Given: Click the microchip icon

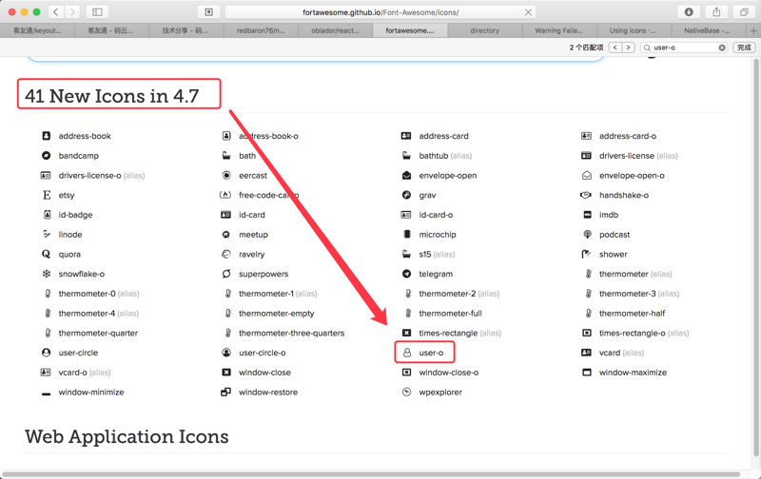Looking at the screenshot, I should [x=406, y=235].
